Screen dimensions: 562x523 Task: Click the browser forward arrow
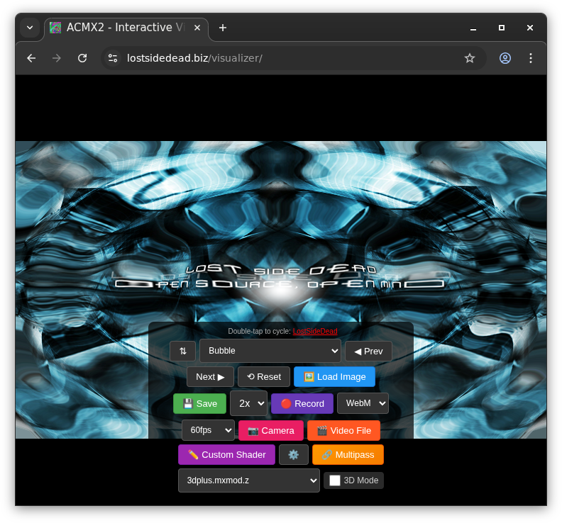point(57,58)
